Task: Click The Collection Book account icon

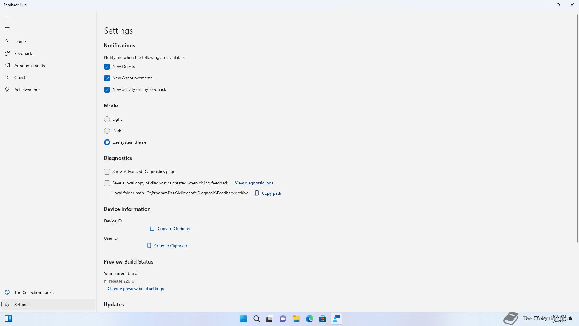Action: 7,292
